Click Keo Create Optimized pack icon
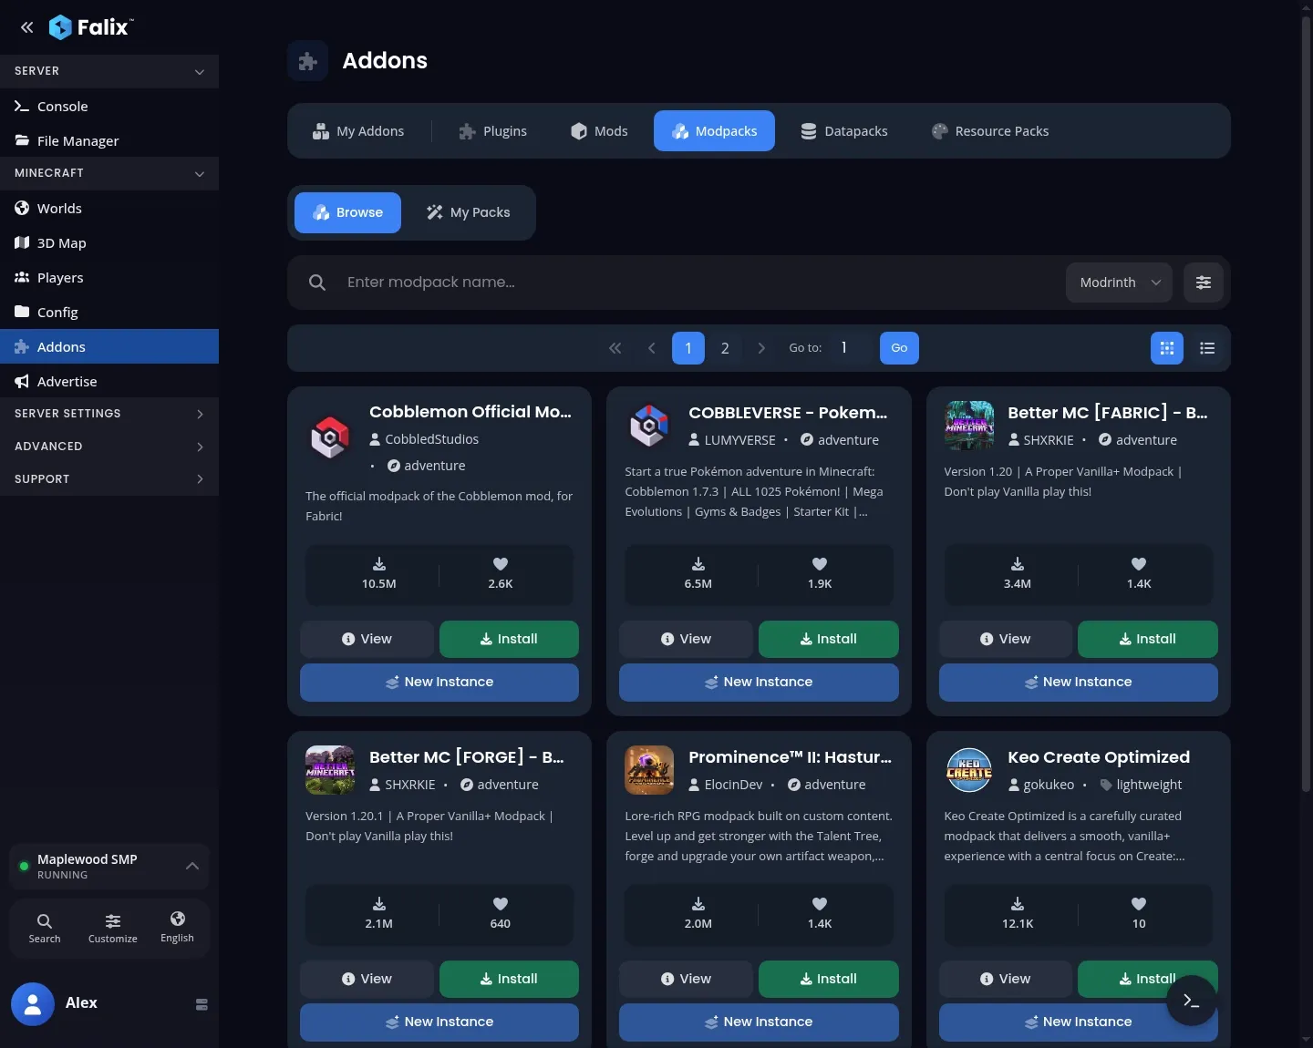This screenshot has width=1313, height=1048. (x=969, y=770)
